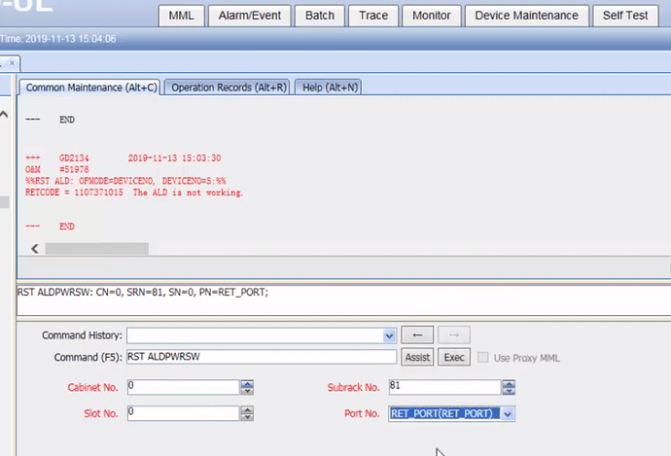
Task: Open the Self Test tab
Action: click(625, 16)
